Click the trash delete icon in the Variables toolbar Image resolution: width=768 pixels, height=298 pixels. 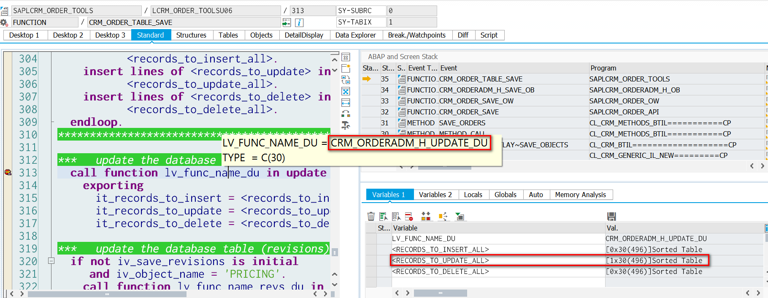click(371, 217)
